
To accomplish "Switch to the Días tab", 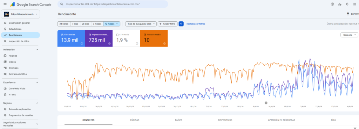I will coord(333,120).
